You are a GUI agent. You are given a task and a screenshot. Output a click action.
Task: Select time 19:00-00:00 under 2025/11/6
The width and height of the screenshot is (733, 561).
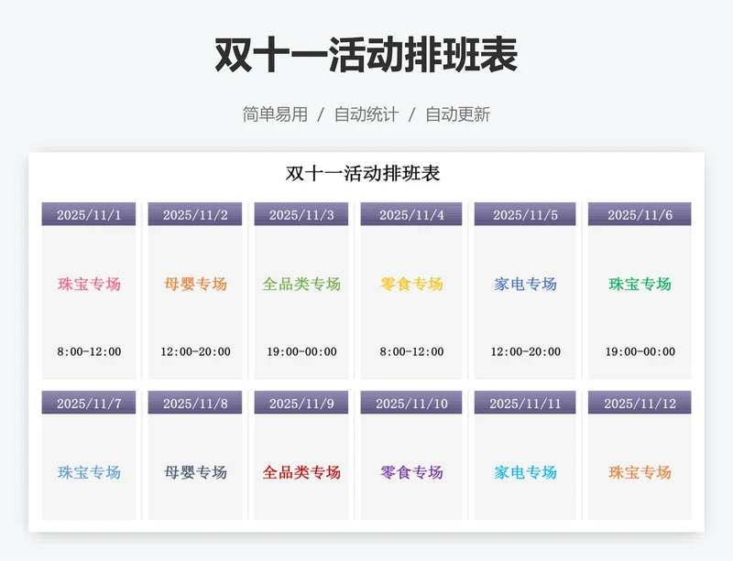[x=640, y=351]
